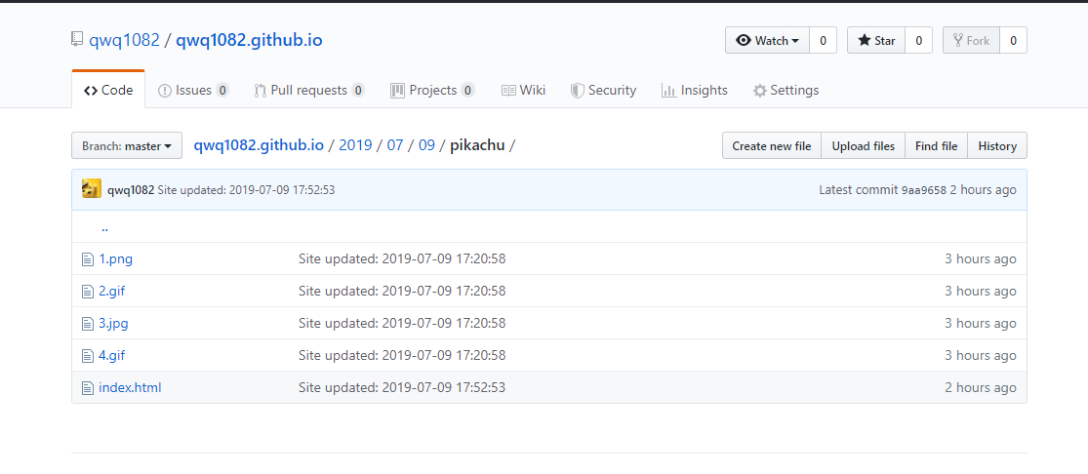The width and height of the screenshot is (1088, 474).
Task: Click the Upload files button
Action: [863, 146]
